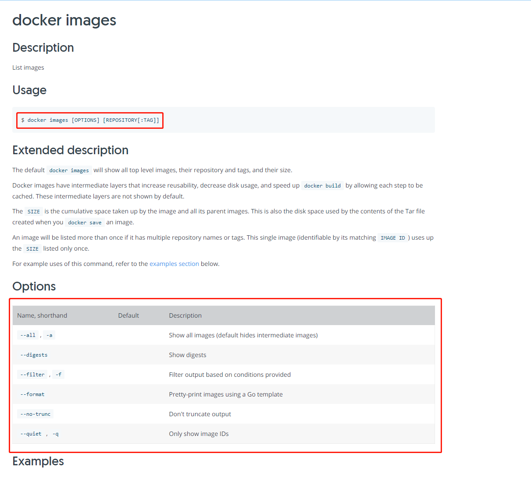Click the --quiet option name
Viewport: 531px width, 478px height.
click(31, 434)
